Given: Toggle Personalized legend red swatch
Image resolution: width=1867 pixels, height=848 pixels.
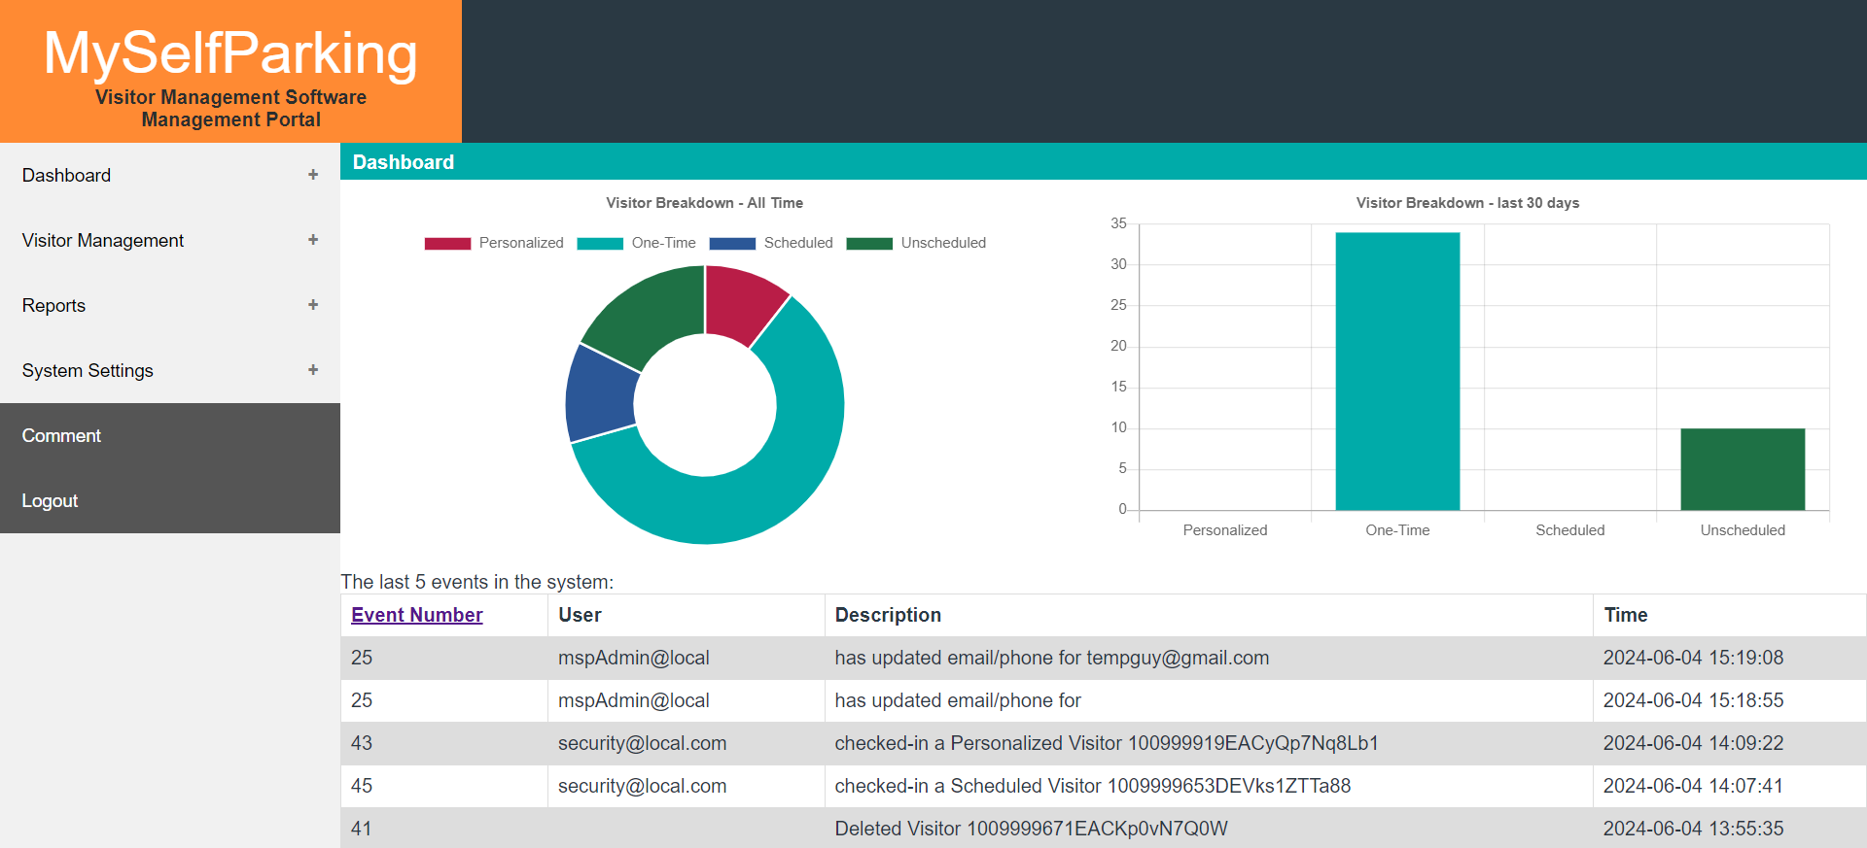Looking at the screenshot, I should pos(447,243).
